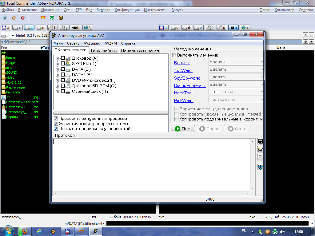Screen dimensions: 315x236
Task: Select drive e in left panel drive bar
Action: click(41, 27)
